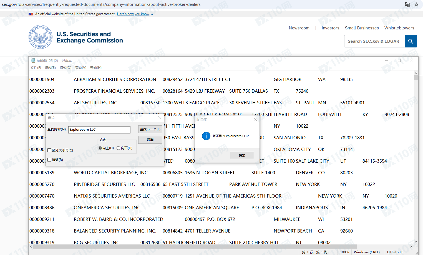Open the Small Businesses link
The width and height of the screenshot is (423, 255).
click(362, 28)
